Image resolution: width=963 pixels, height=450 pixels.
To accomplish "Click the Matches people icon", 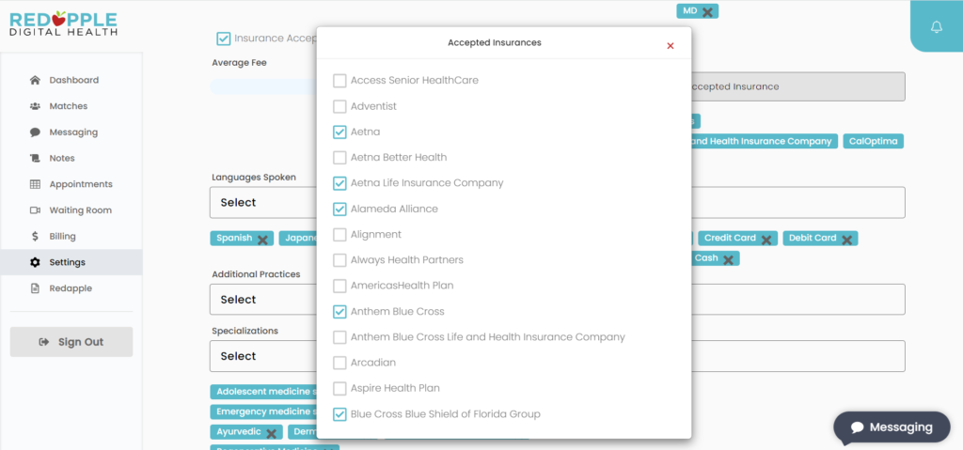I will (x=35, y=106).
